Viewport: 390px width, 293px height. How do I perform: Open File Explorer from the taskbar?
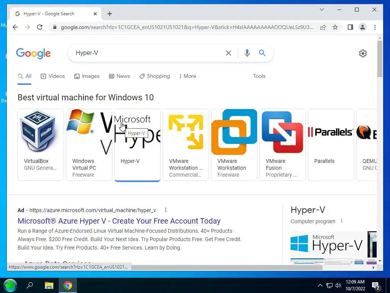49,285
